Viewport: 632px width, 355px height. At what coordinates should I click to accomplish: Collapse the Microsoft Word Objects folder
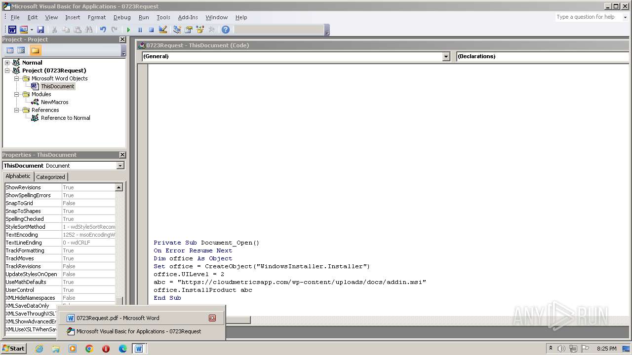(x=17, y=78)
